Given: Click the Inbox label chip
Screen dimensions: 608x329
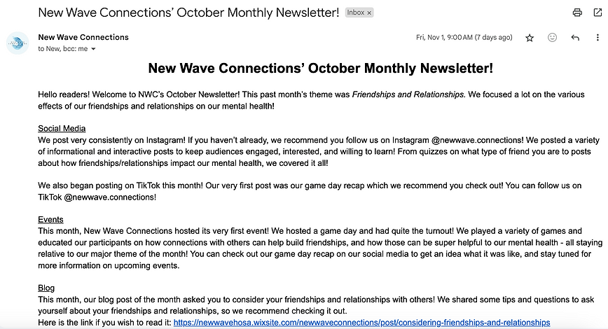Looking at the screenshot, I should point(356,13).
